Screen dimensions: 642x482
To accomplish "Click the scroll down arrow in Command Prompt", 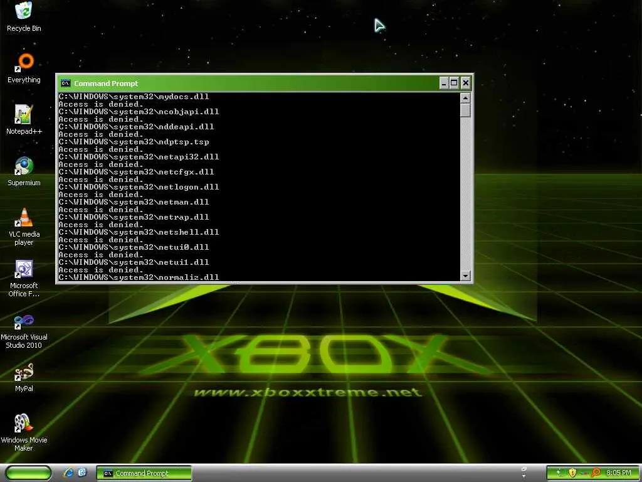I will click(465, 276).
